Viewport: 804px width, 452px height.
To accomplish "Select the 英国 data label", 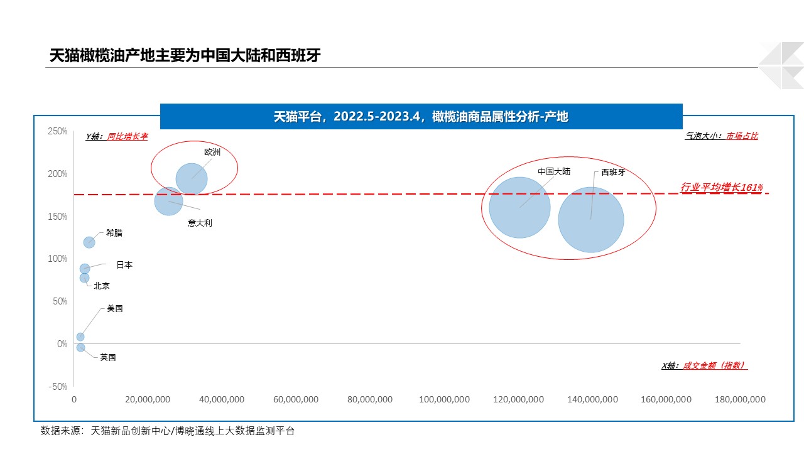I will [108, 358].
